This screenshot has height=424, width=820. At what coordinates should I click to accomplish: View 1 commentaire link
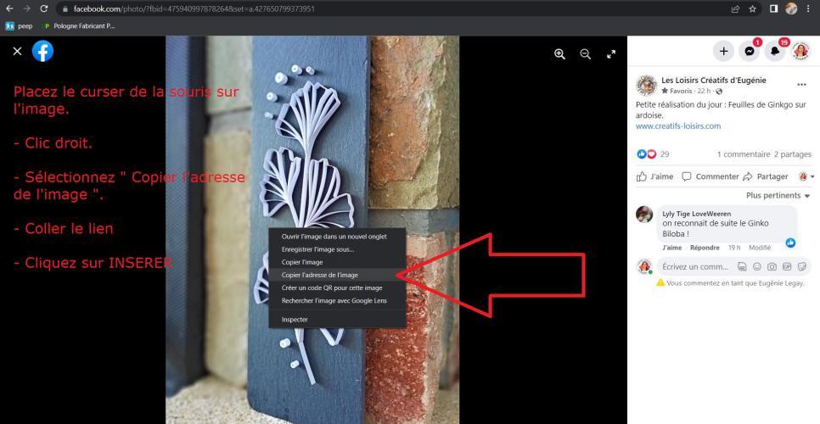click(744, 154)
